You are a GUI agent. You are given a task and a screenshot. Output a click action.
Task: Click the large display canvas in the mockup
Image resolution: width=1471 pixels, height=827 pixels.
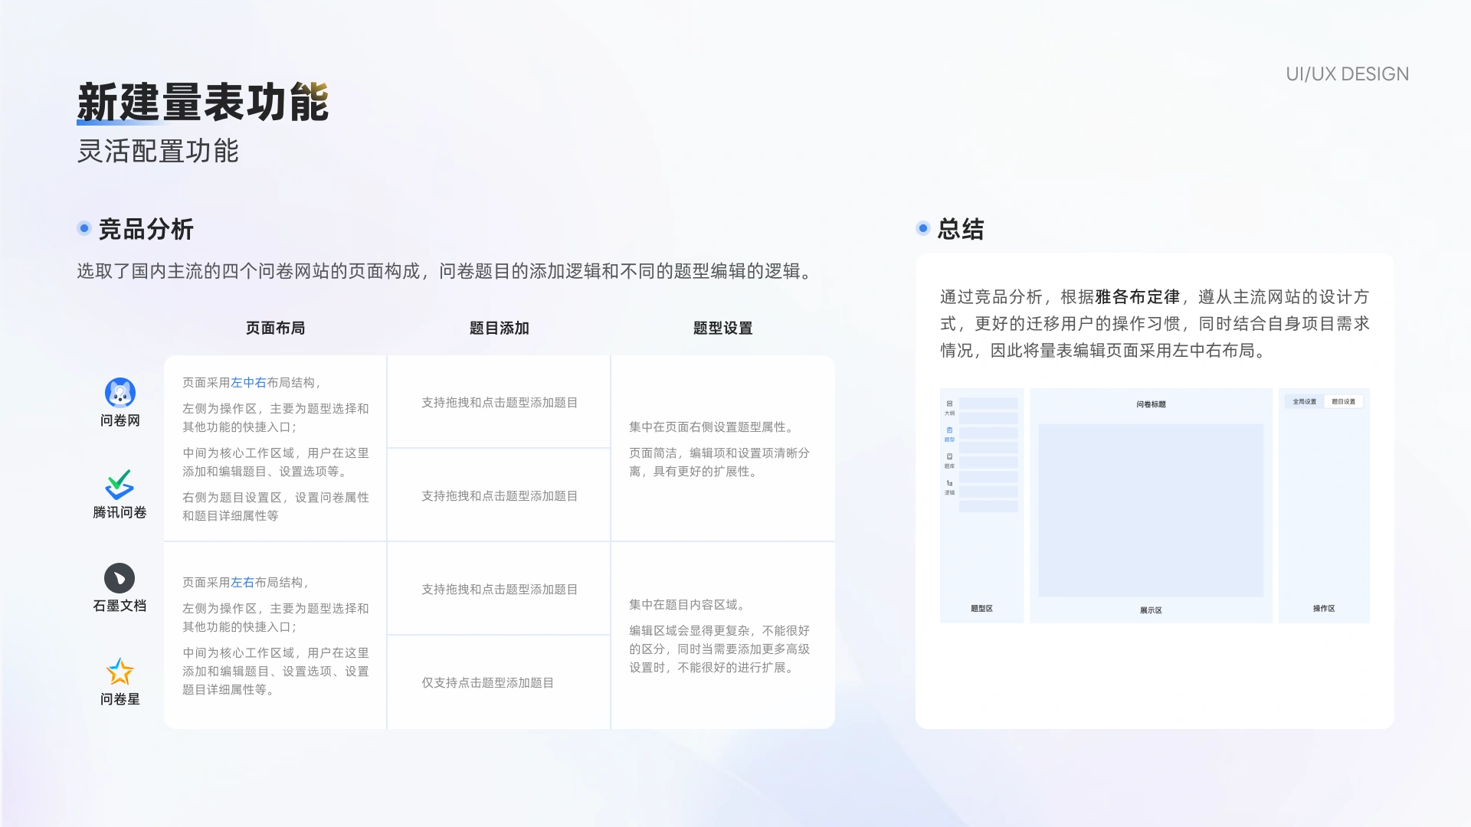1151,510
